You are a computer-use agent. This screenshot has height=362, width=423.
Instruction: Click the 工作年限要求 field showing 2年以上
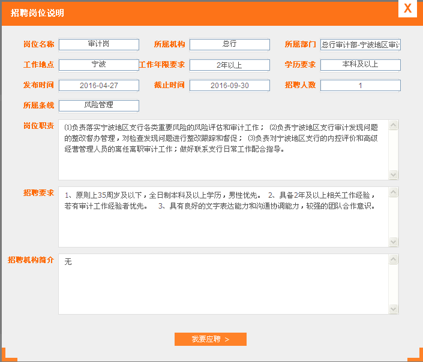pyautogui.click(x=230, y=65)
